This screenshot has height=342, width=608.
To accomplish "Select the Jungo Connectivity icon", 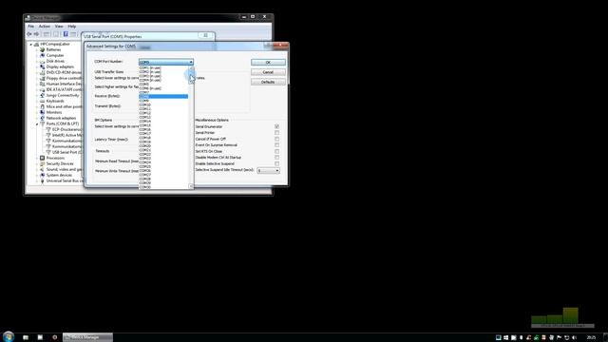I will 42,95.
